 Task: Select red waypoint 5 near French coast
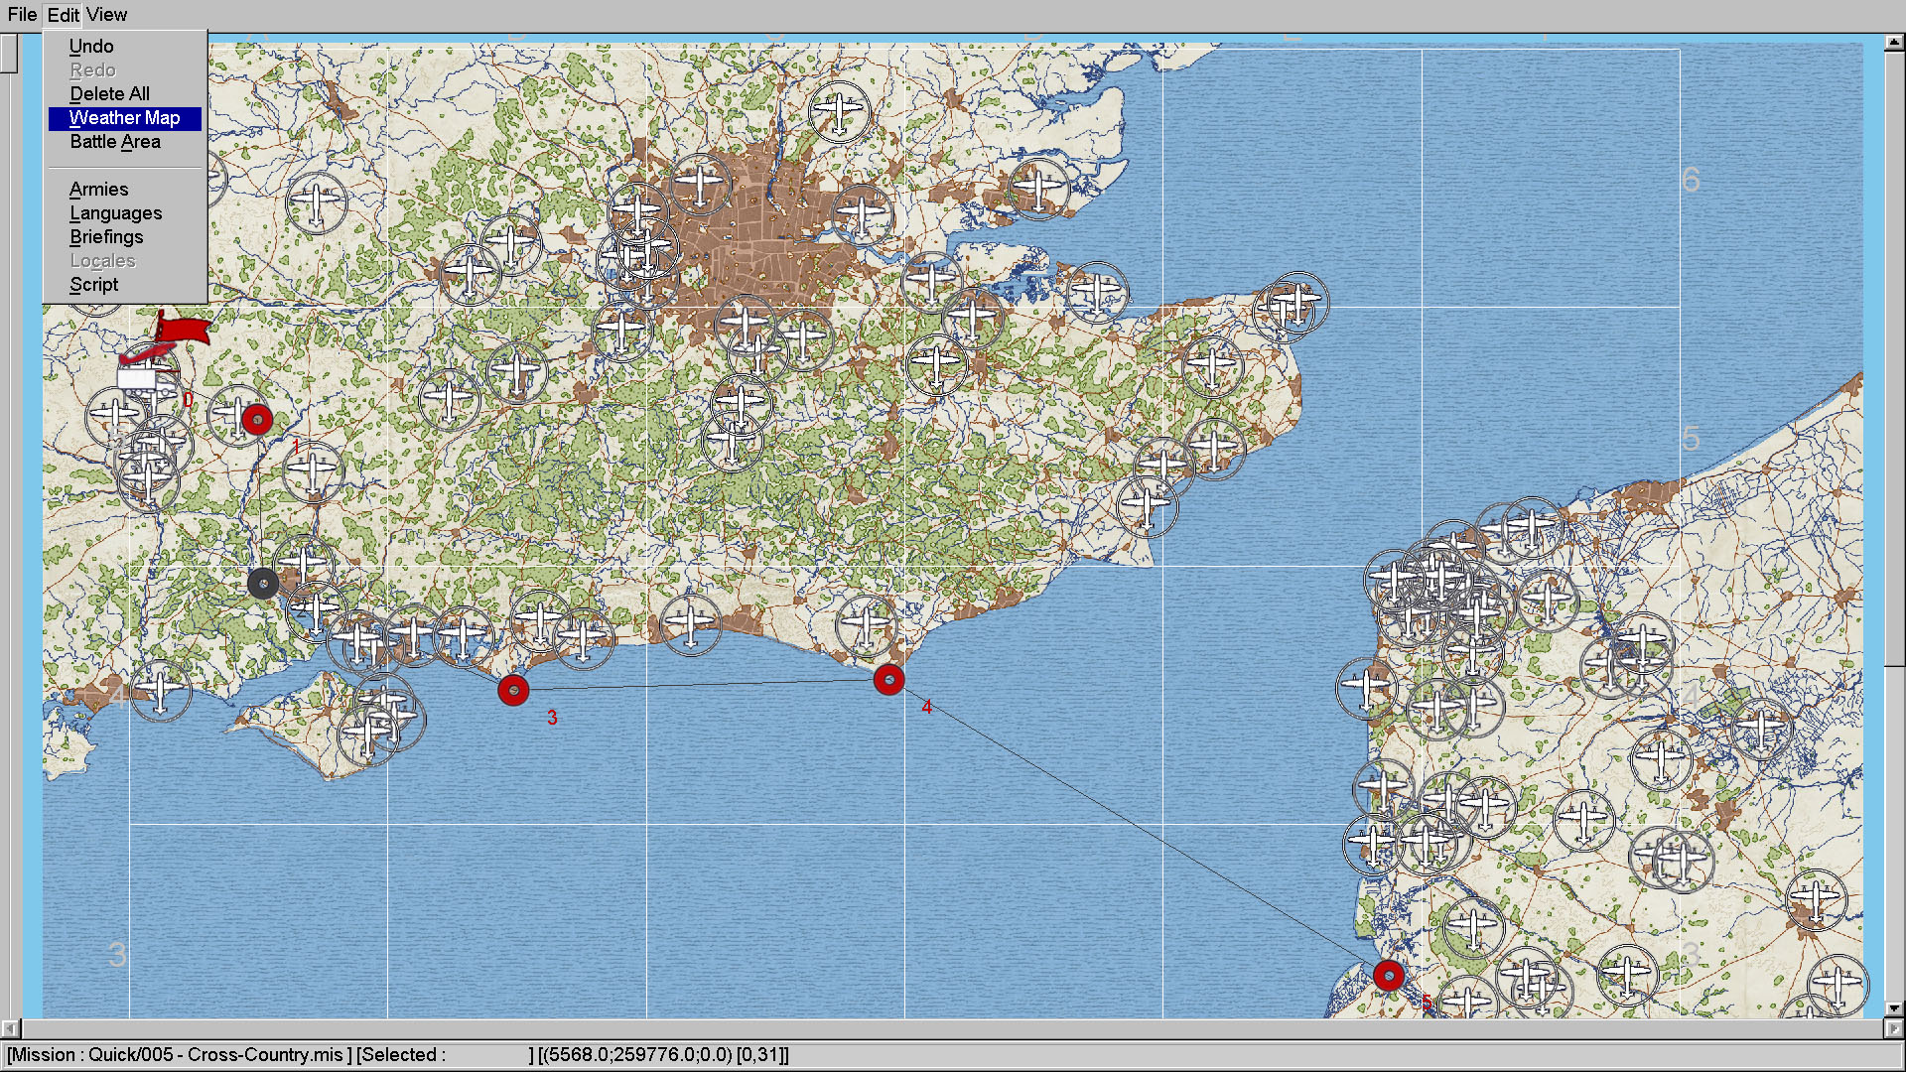(x=1388, y=976)
